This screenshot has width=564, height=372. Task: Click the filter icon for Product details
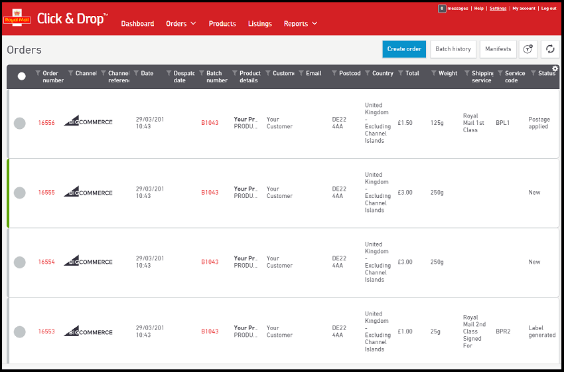[x=235, y=73]
